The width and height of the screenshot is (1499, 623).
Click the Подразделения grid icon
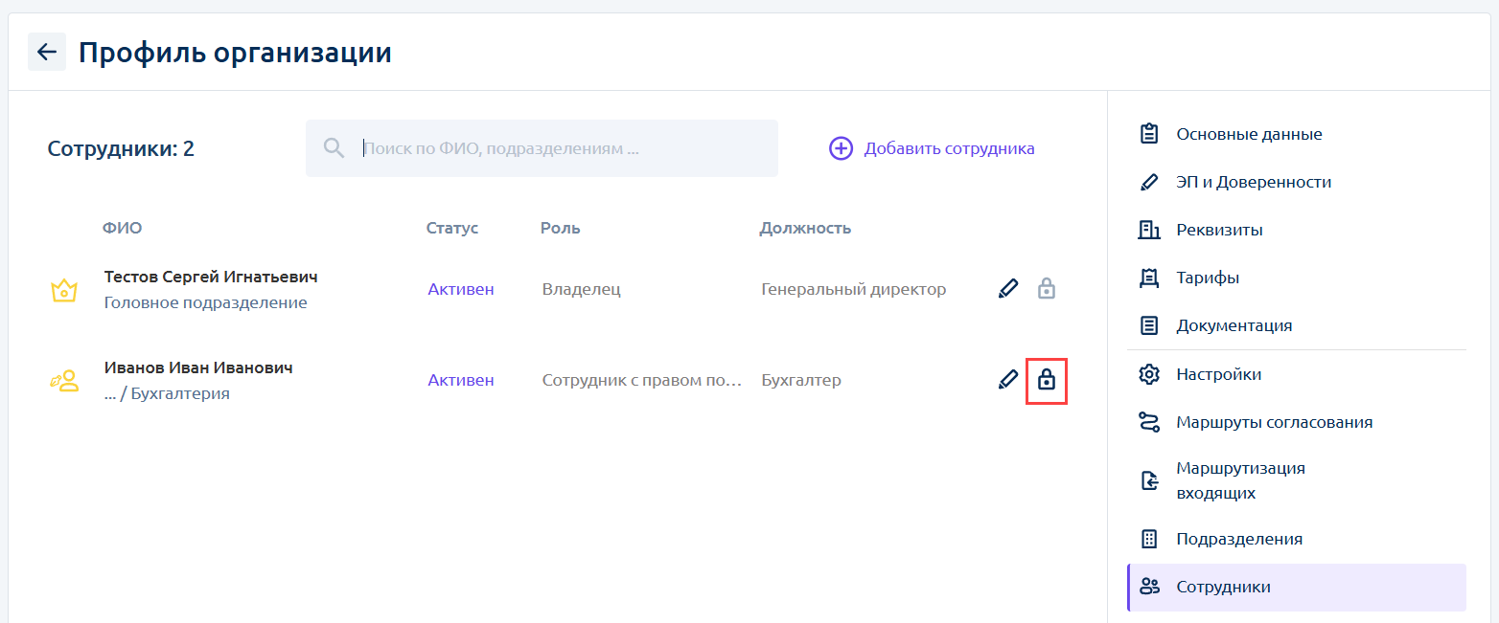1149,539
